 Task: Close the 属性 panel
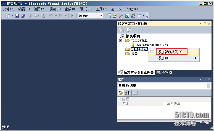coord(209,79)
